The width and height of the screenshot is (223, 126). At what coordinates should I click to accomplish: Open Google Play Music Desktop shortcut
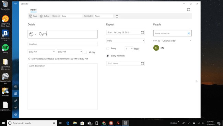[x=5, y=21]
